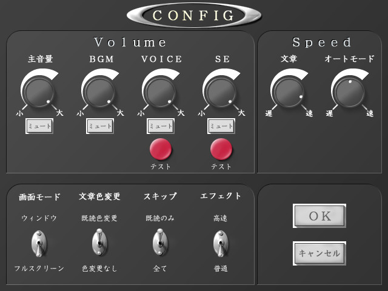Mute the master volume (主音量)
The image size is (388, 291).
(39, 126)
